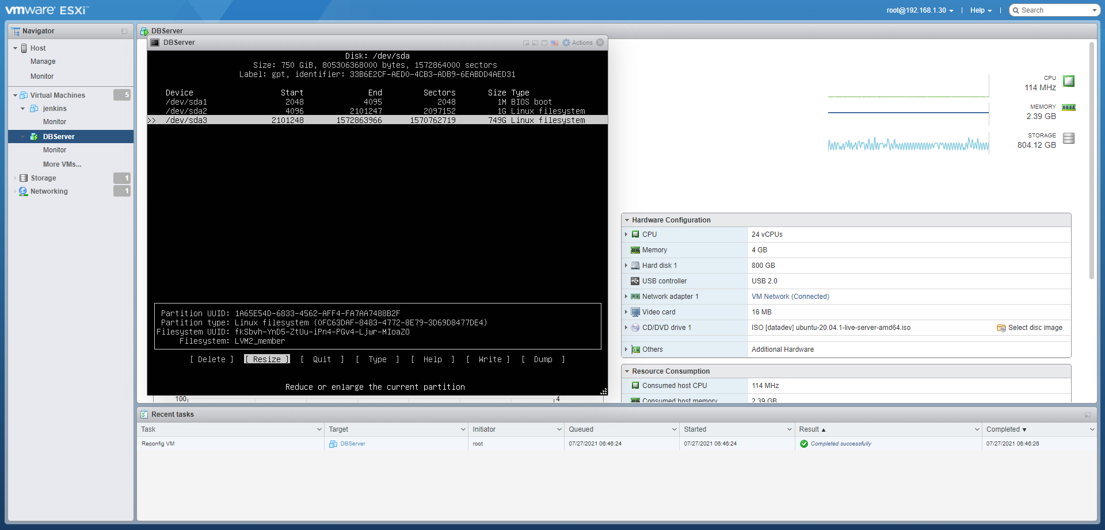Image resolution: width=1105 pixels, height=530 pixels.
Task: Select Manage under Host in Navigator
Action: (x=43, y=62)
